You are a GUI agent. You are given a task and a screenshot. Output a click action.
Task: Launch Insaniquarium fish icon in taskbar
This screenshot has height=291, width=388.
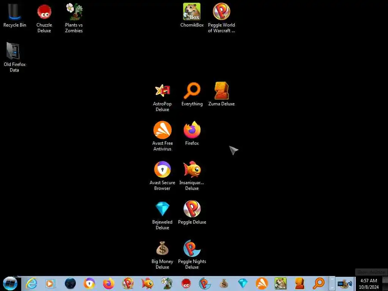[x=147, y=283]
